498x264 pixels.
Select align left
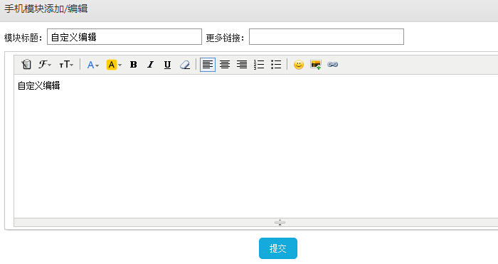[x=208, y=65]
